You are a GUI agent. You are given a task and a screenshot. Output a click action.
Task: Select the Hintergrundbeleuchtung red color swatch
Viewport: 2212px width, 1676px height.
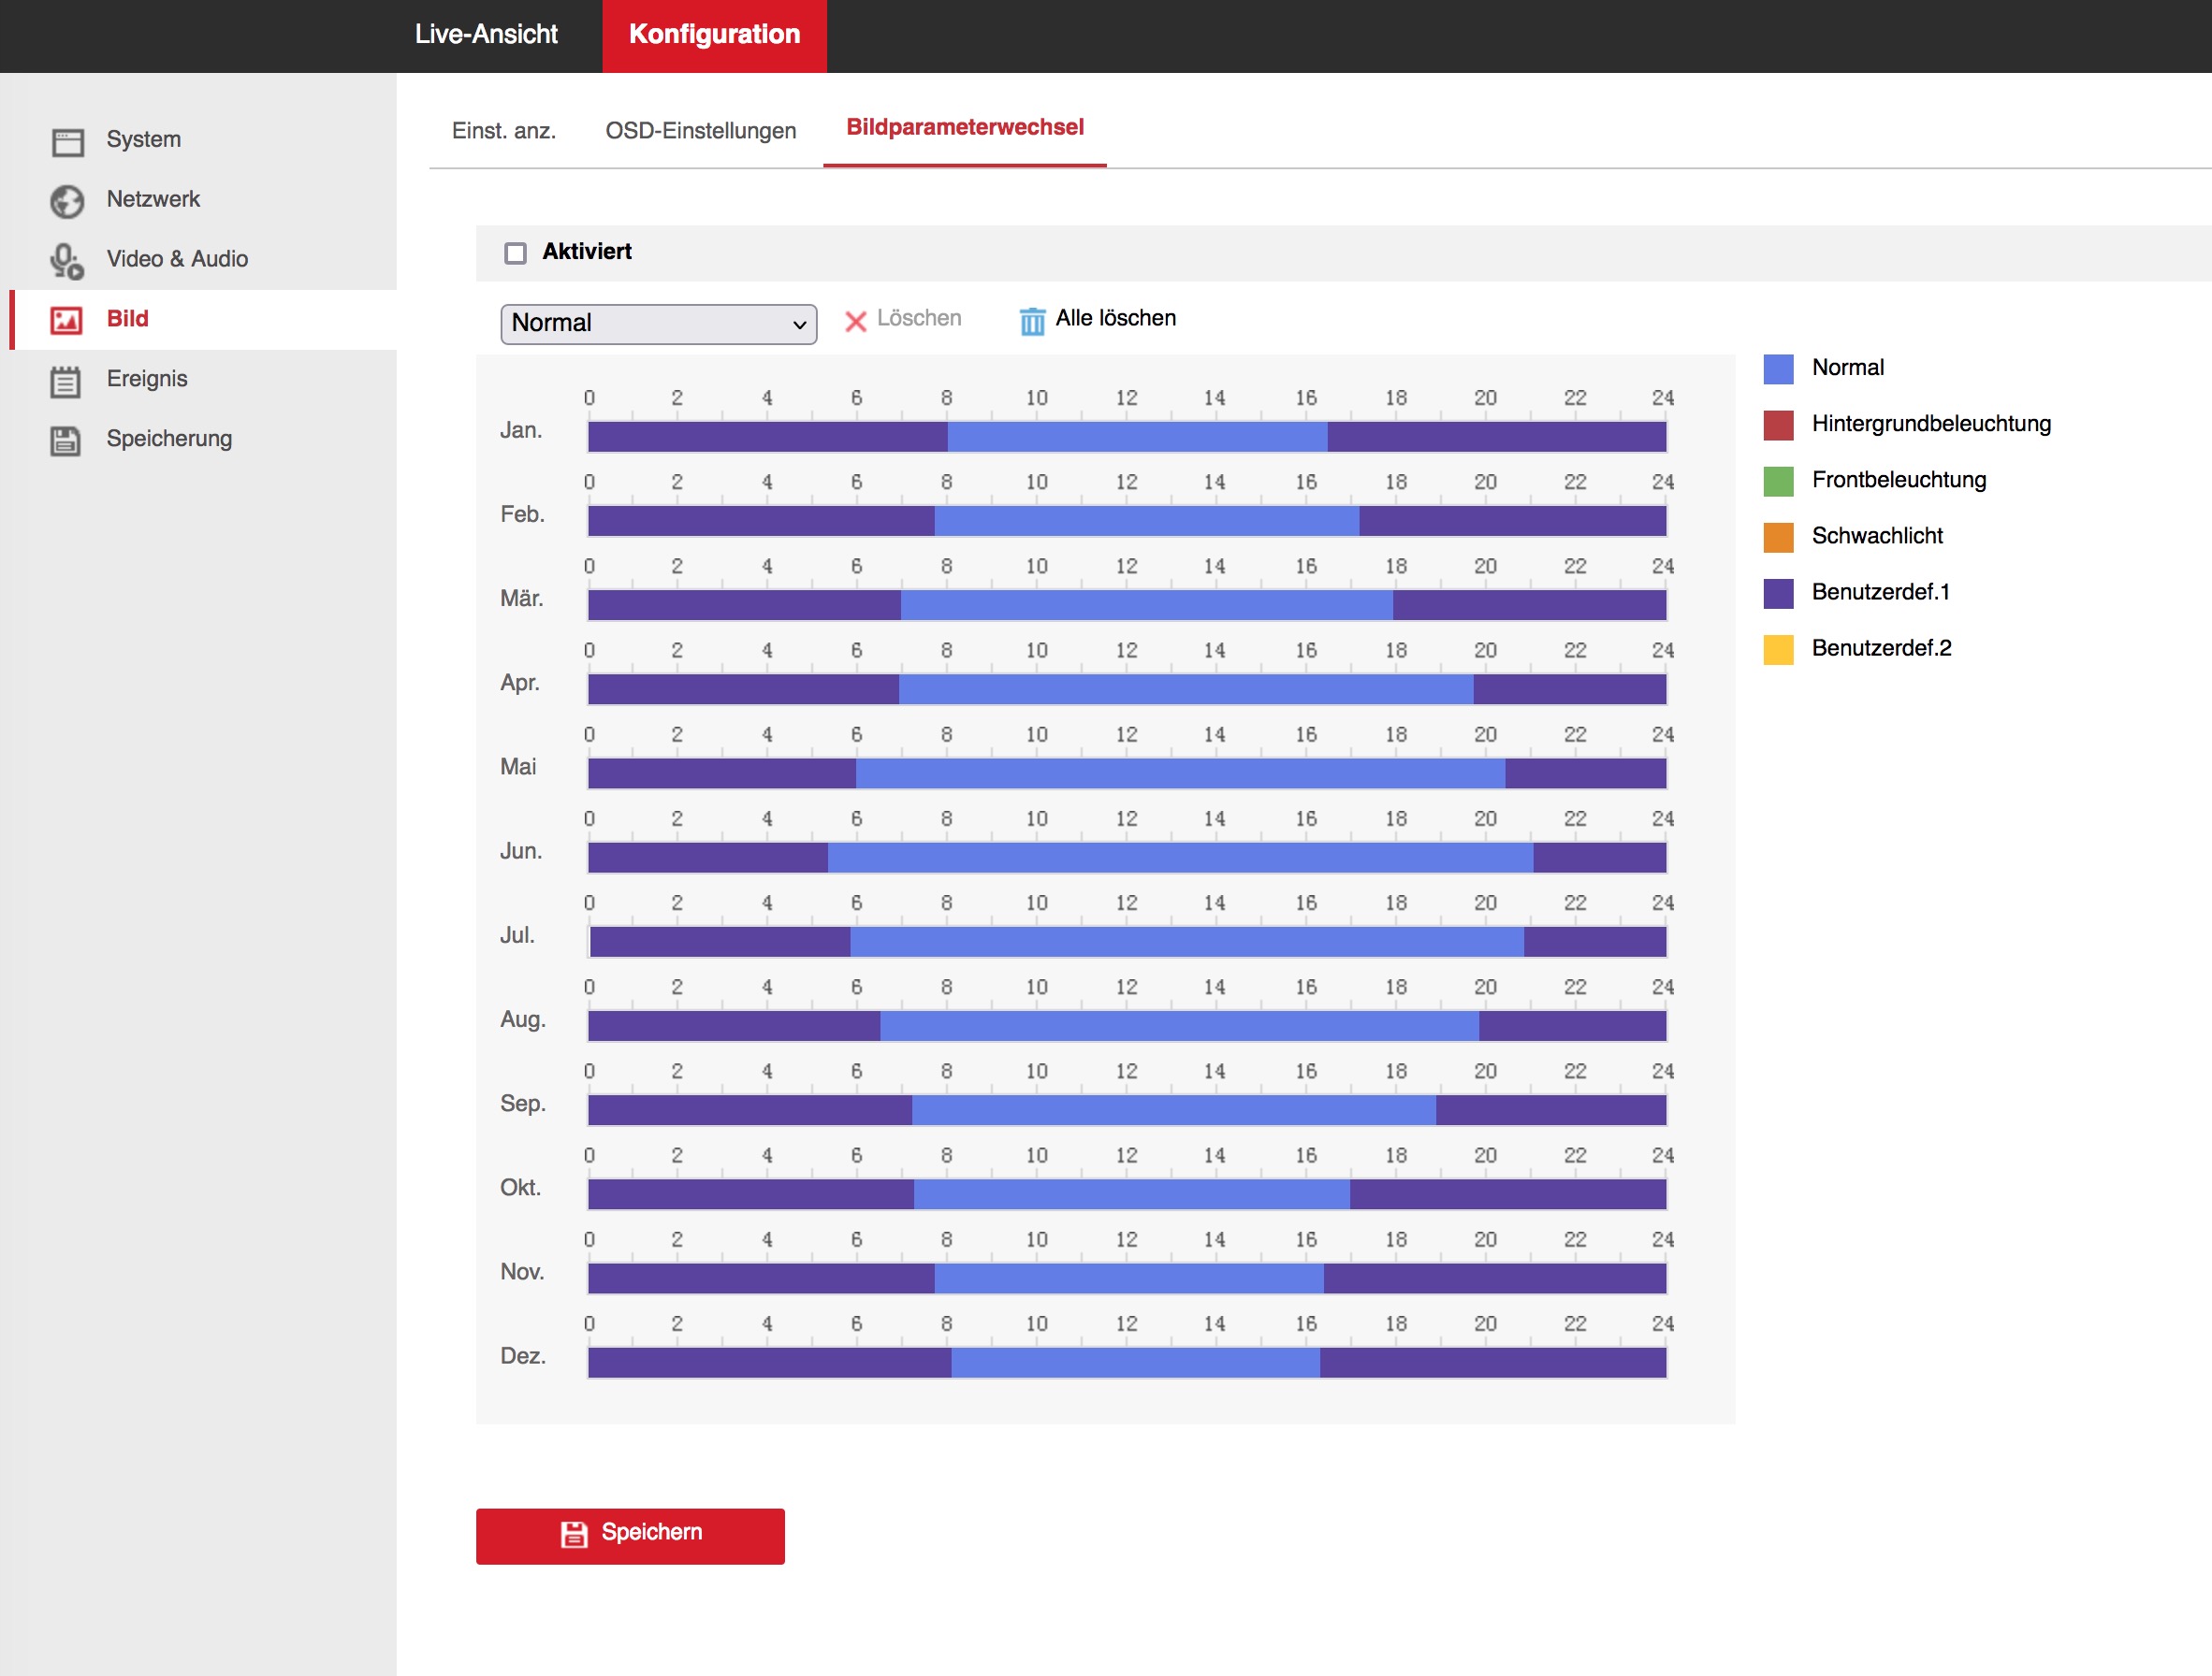[x=1777, y=425]
